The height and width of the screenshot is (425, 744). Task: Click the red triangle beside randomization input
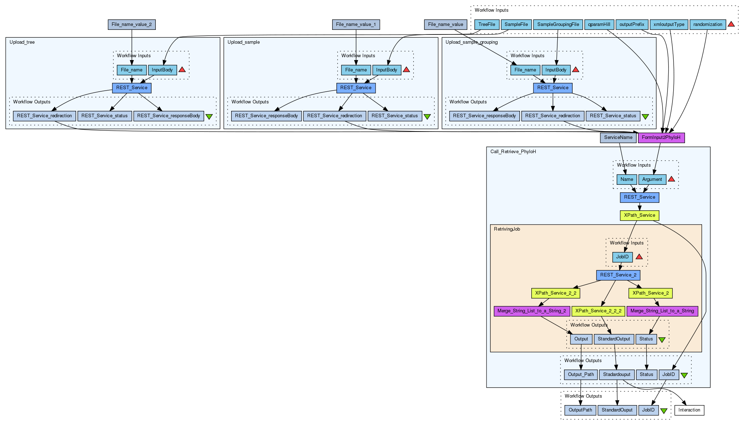click(x=731, y=25)
